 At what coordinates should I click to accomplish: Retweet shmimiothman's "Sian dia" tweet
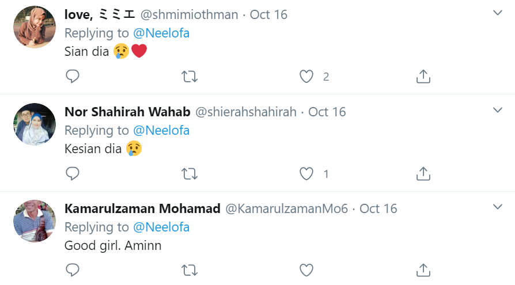tap(190, 77)
